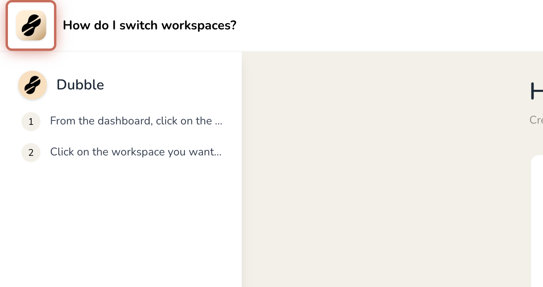Click the round Dubble avatar in sidebar

(x=33, y=85)
